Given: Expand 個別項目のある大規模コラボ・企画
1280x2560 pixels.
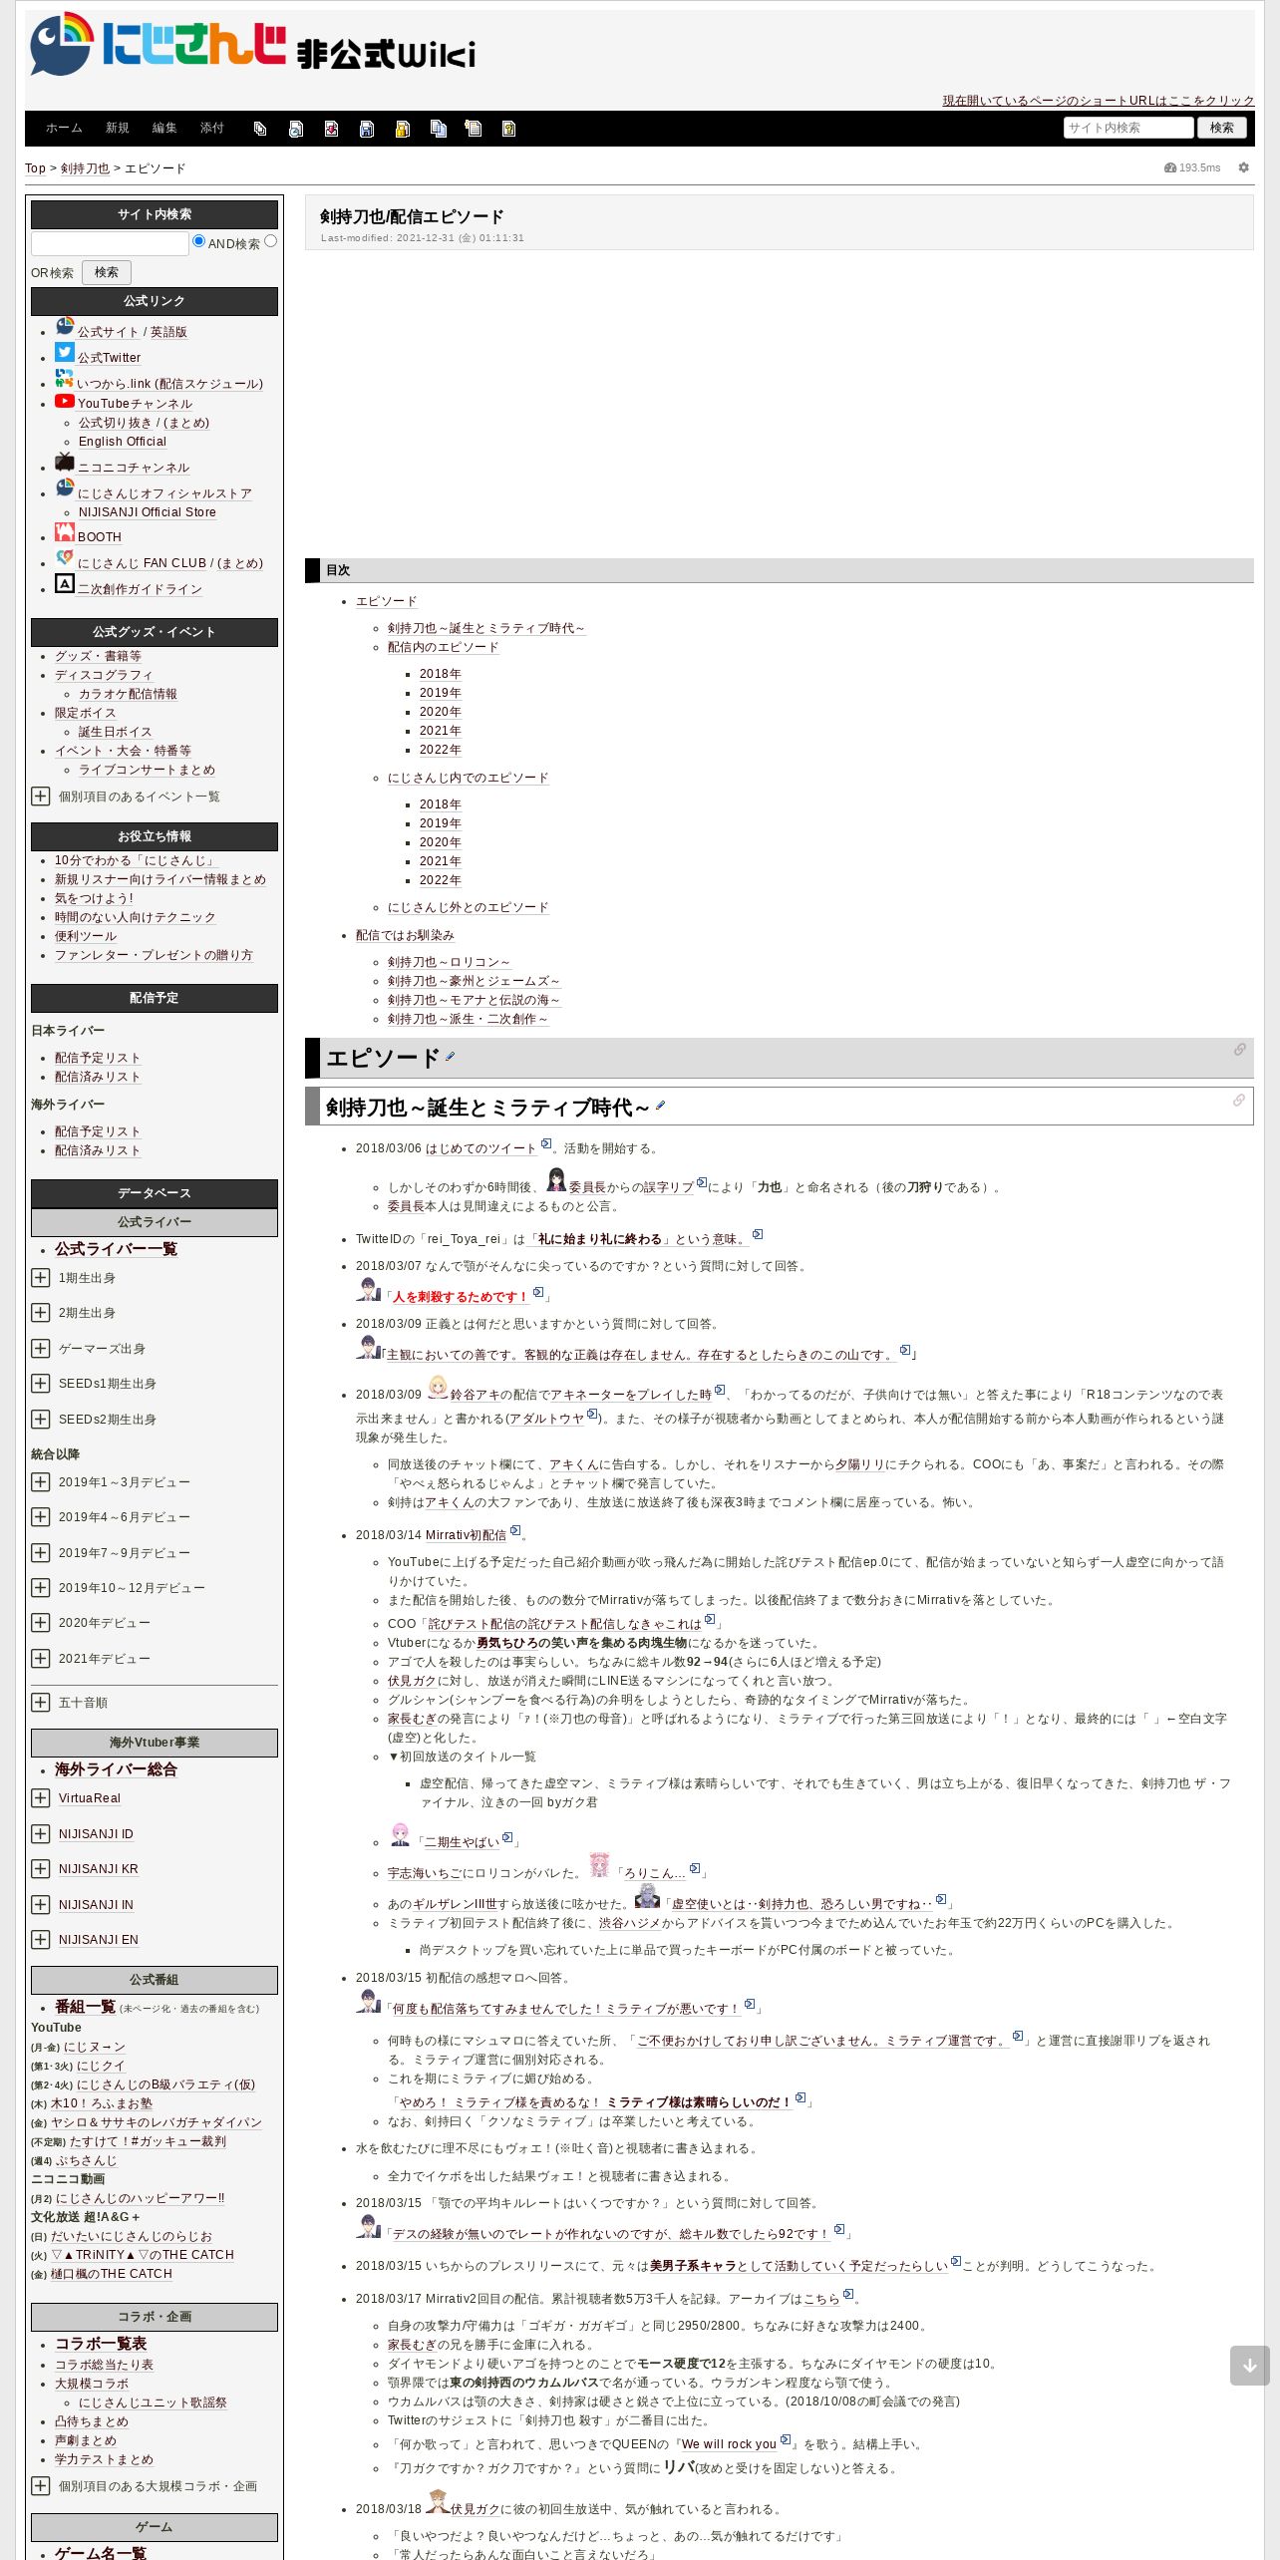Looking at the screenshot, I should 41,2485.
